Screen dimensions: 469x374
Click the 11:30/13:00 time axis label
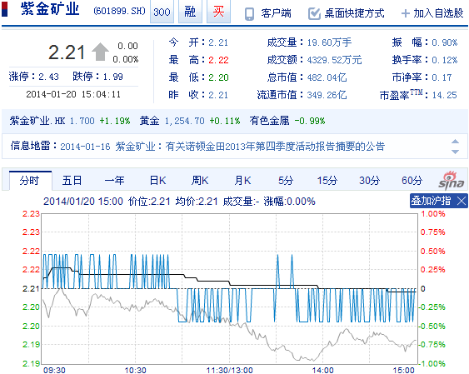coord(229,370)
